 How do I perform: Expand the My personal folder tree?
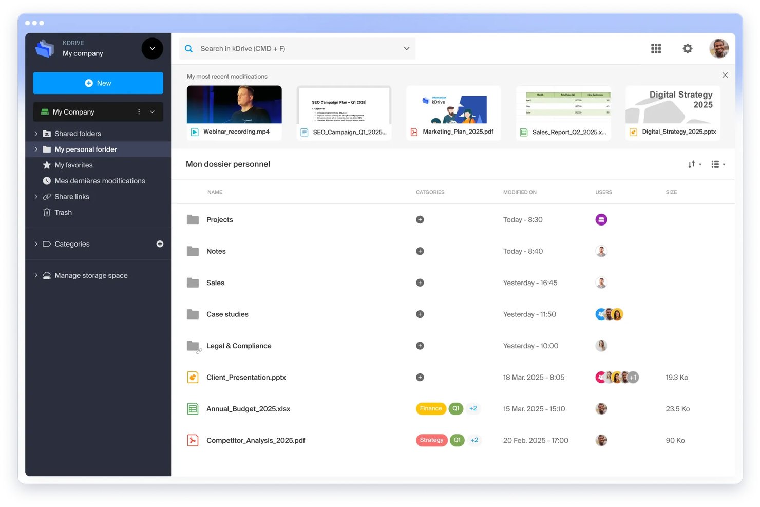tap(36, 149)
